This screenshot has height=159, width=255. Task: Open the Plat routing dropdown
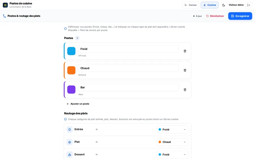(172, 142)
